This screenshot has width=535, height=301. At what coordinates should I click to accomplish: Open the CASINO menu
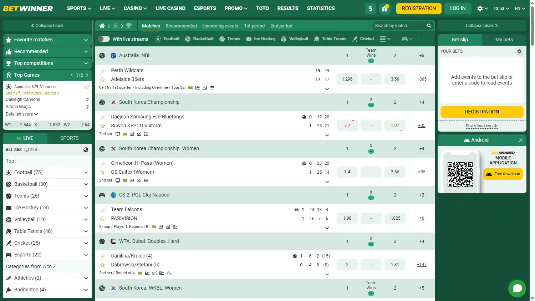point(135,8)
